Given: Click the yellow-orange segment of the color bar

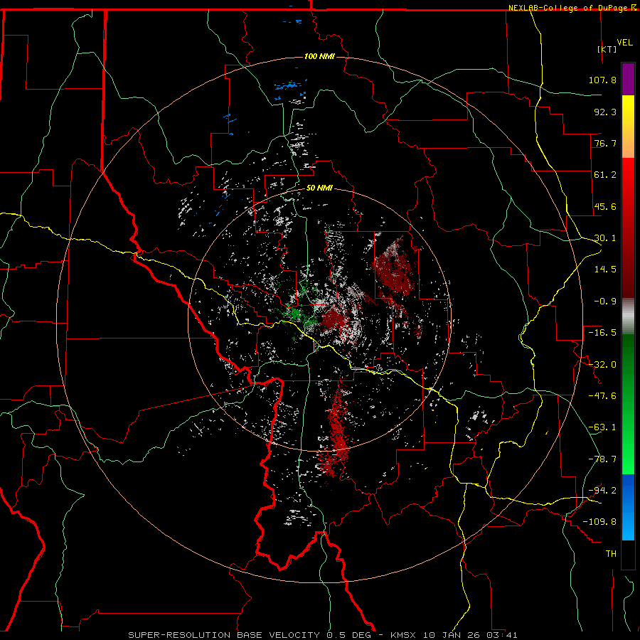Looking at the screenshot, I should pyautogui.click(x=628, y=127).
